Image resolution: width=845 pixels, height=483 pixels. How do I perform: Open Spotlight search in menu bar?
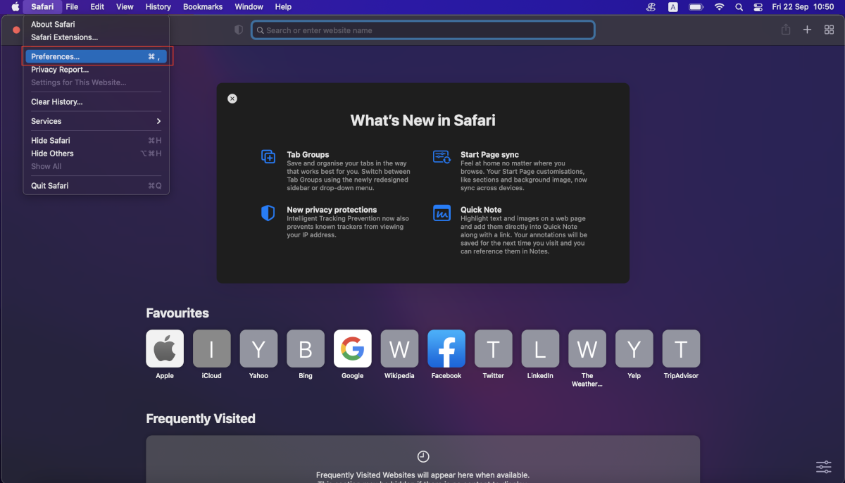739,7
